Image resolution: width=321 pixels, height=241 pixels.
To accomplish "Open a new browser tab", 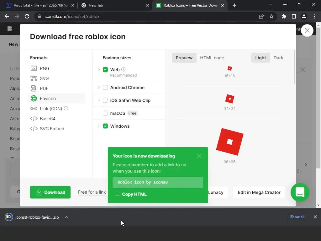I will click(234, 5).
